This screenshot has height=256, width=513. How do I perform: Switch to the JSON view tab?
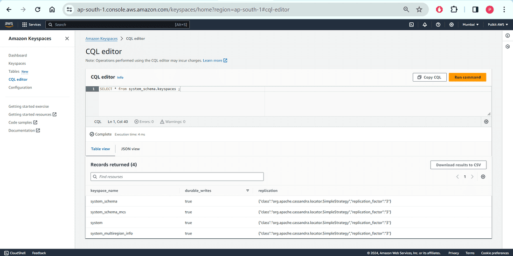pyautogui.click(x=130, y=149)
